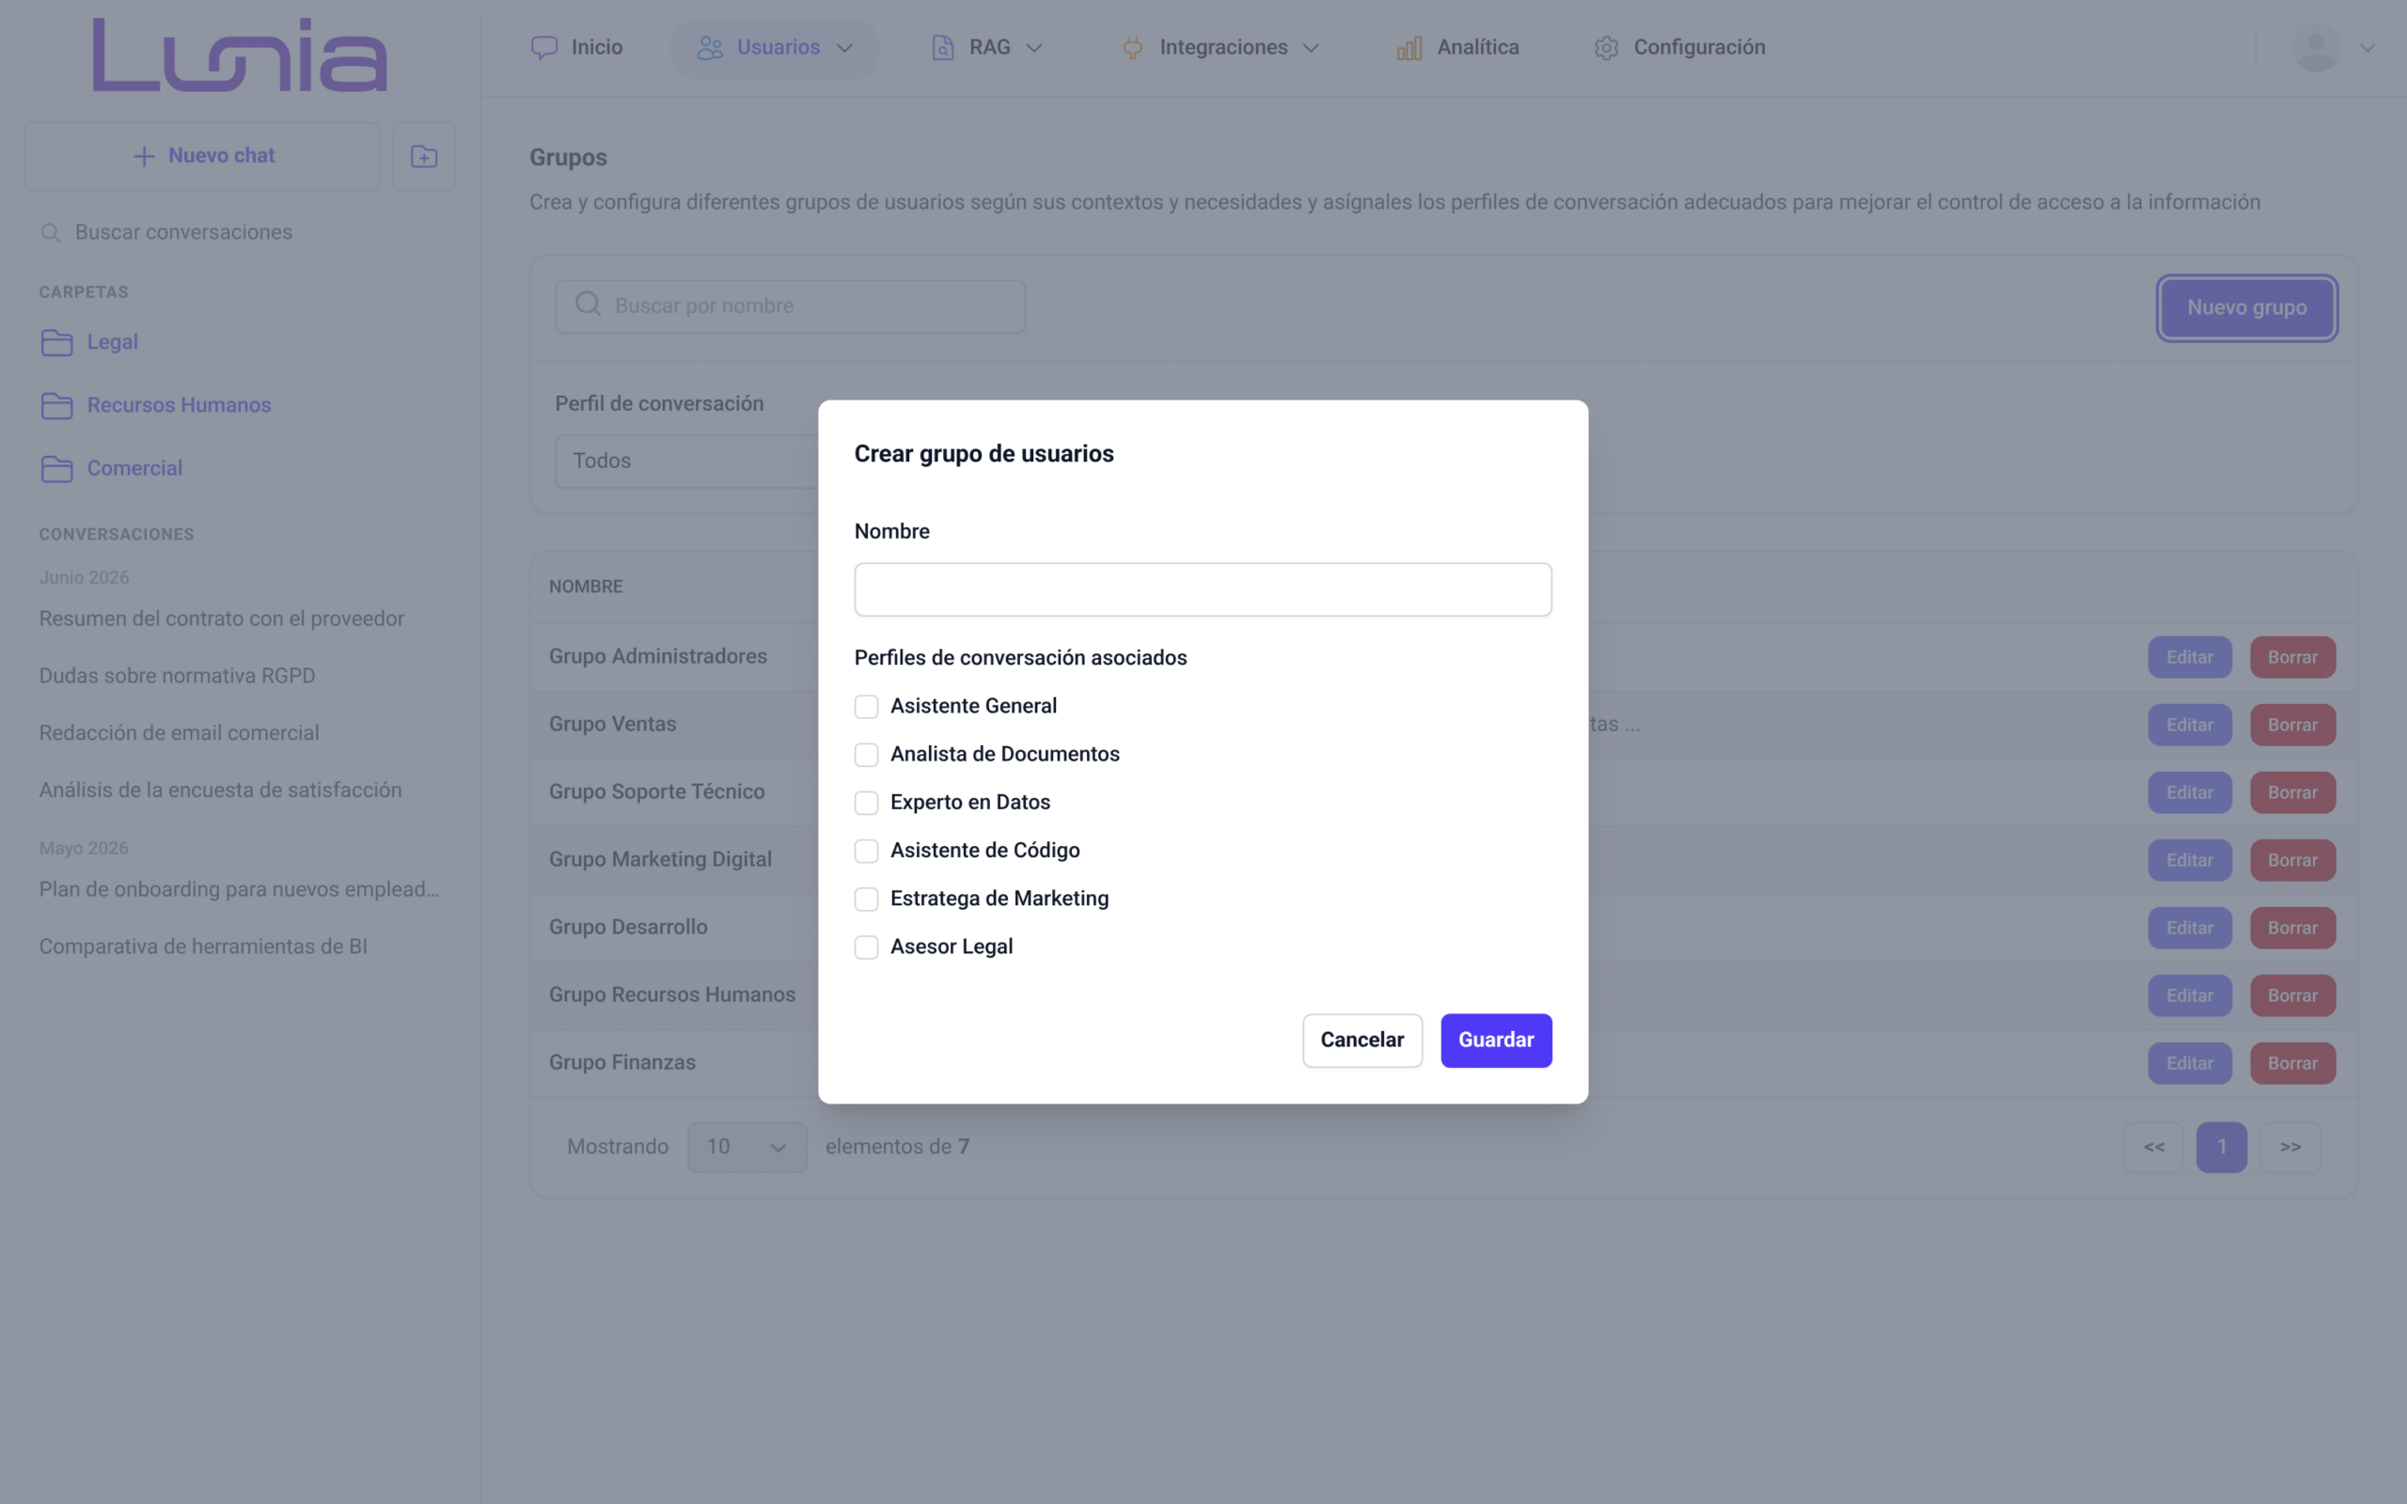Click the new folder icon beside Nuevo chat
This screenshot has height=1504, width=2407.
tap(424, 156)
